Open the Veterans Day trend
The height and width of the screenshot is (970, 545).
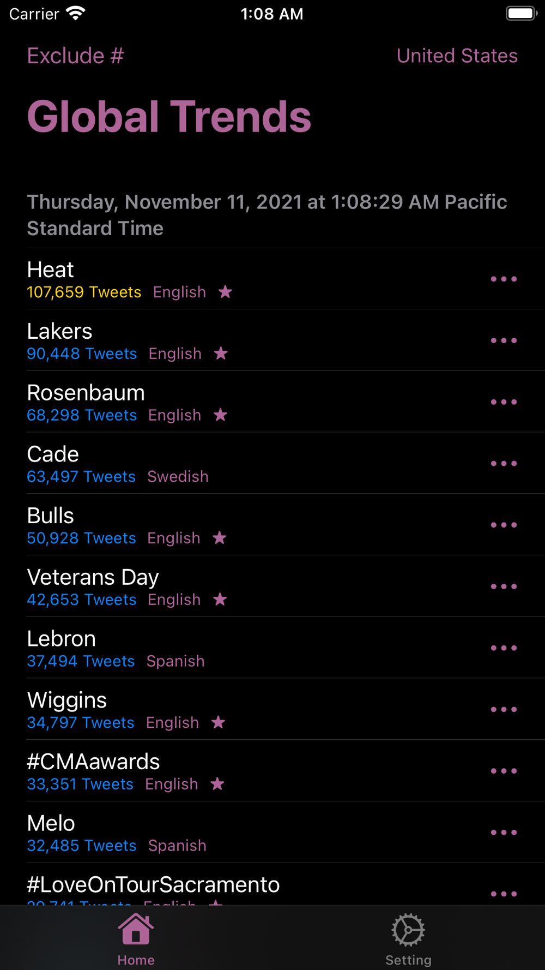(x=272, y=586)
